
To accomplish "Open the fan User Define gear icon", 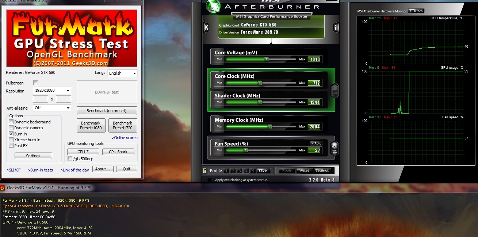I will pos(334,147).
